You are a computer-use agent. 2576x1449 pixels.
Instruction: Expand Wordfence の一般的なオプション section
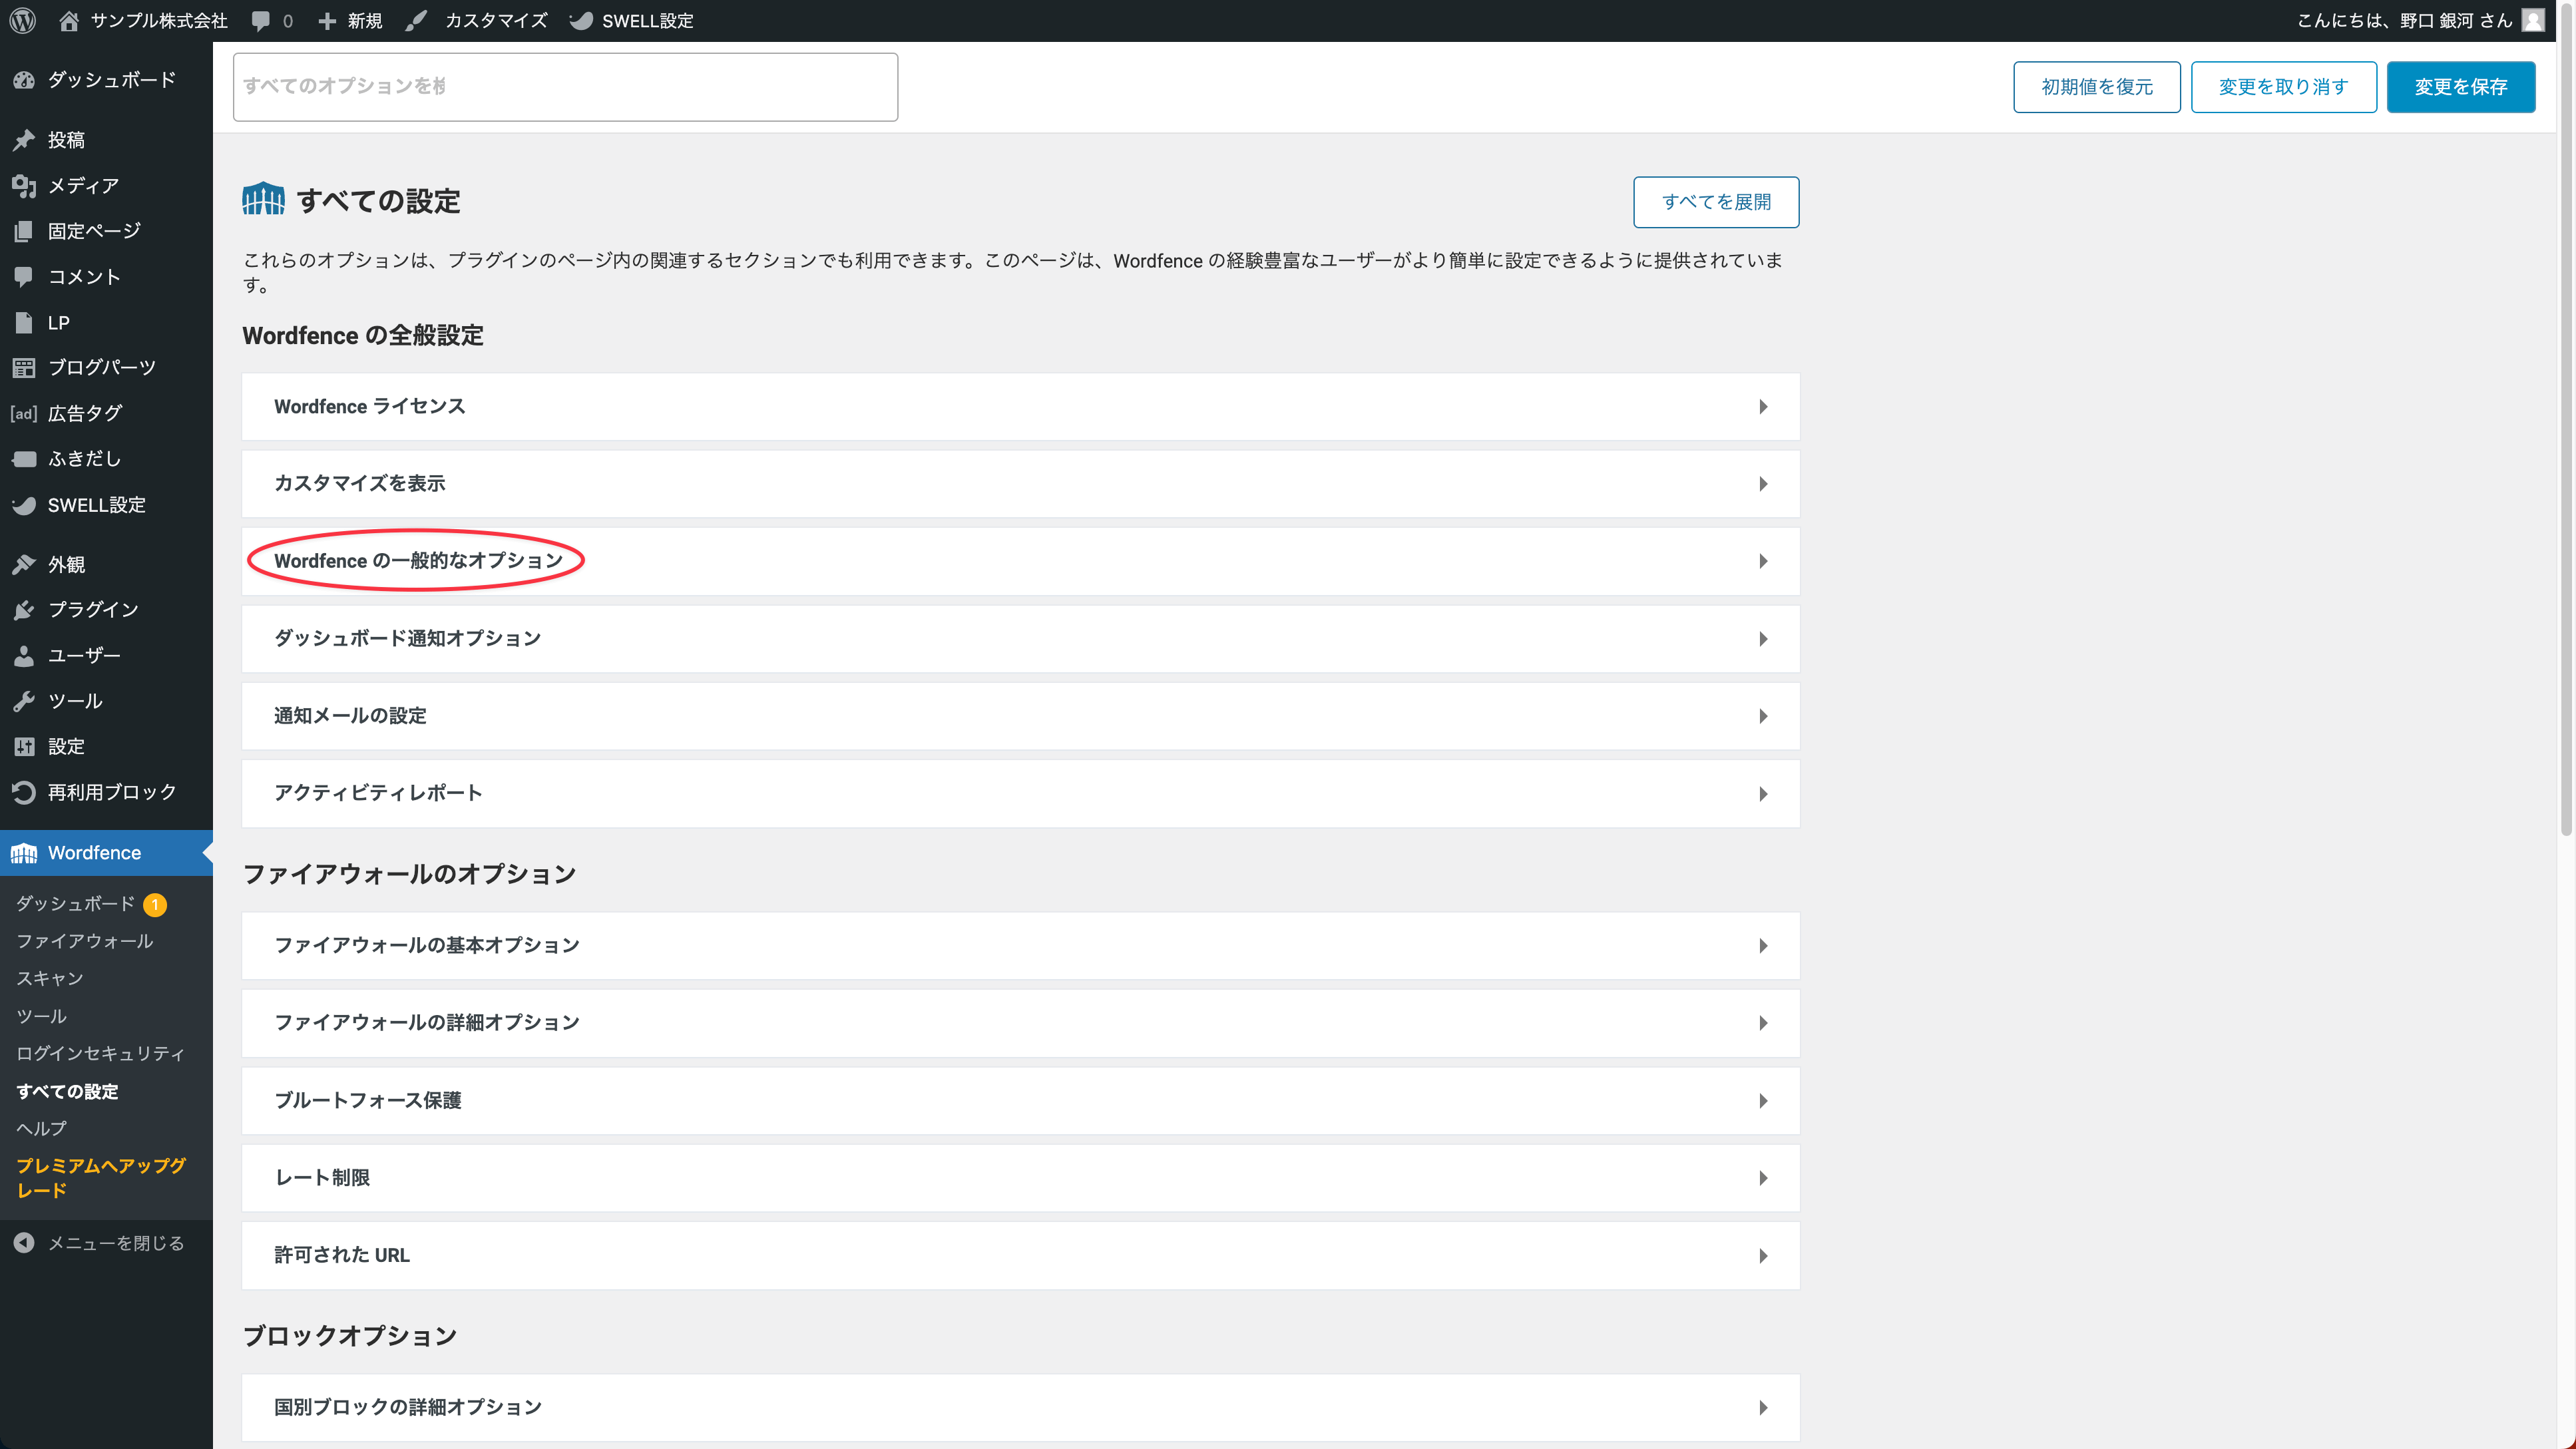[x=1763, y=561]
